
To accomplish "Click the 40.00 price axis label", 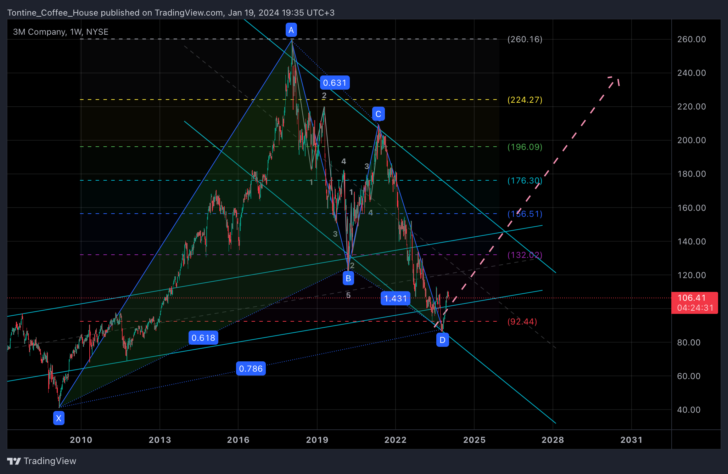I will pyautogui.click(x=689, y=410).
